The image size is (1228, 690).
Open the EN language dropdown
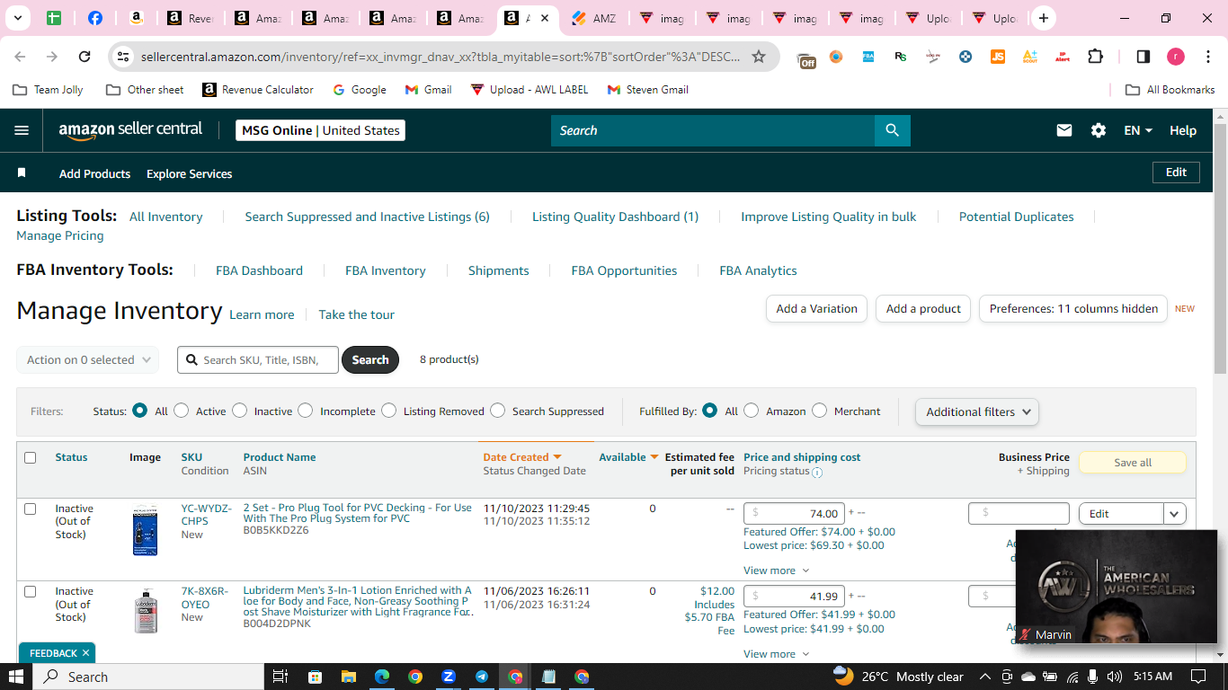1138,130
